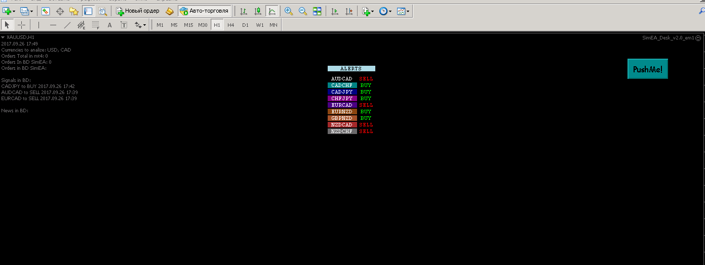Expand dropdown arrow next to Templates icon

(408, 11)
